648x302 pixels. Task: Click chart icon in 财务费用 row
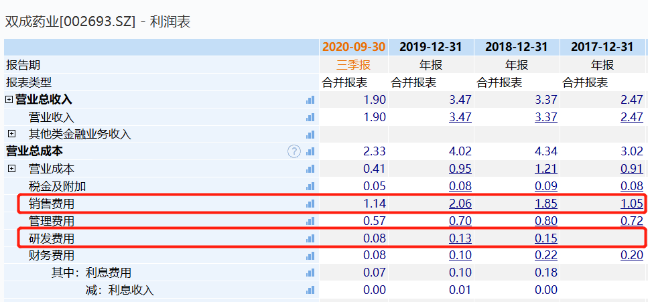pos(310,256)
